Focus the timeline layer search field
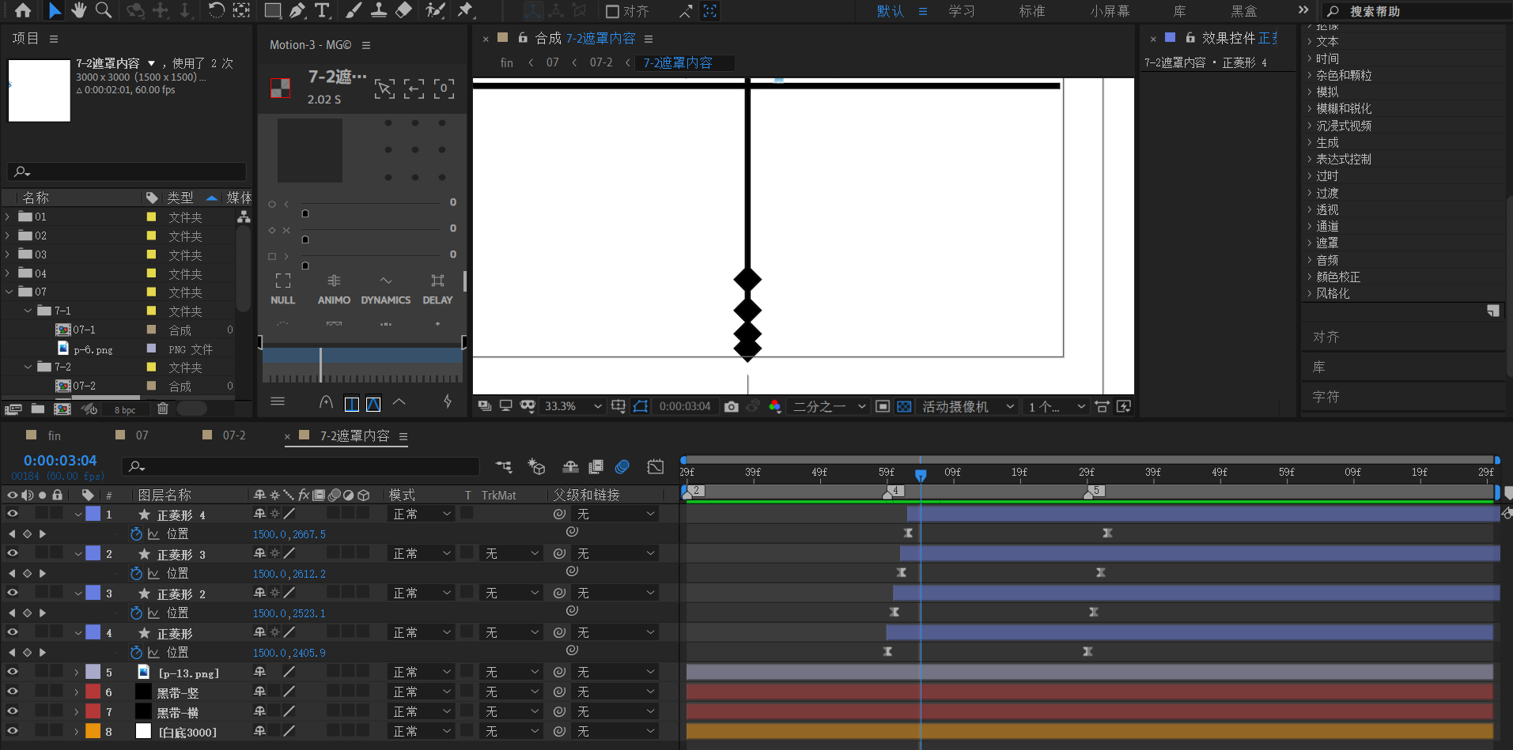1513x750 pixels. click(x=301, y=466)
